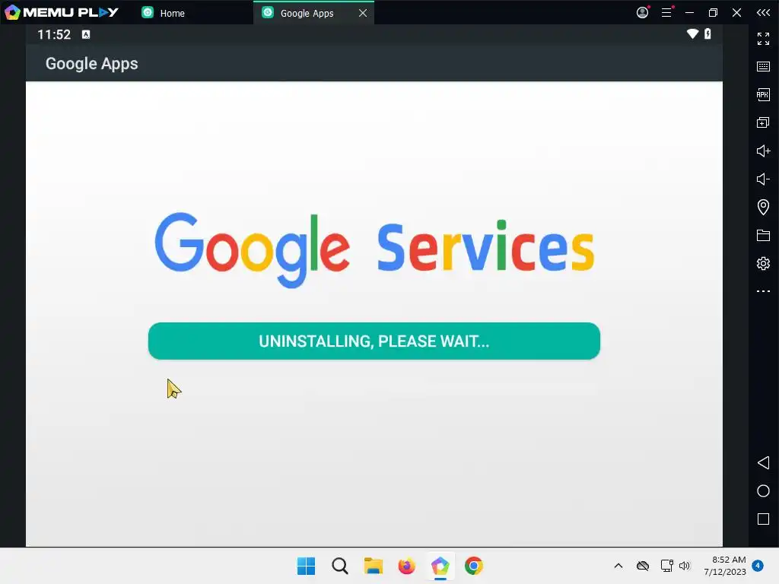
Task: Click the Android battery status icon
Action: pyautogui.click(x=707, y=33)
